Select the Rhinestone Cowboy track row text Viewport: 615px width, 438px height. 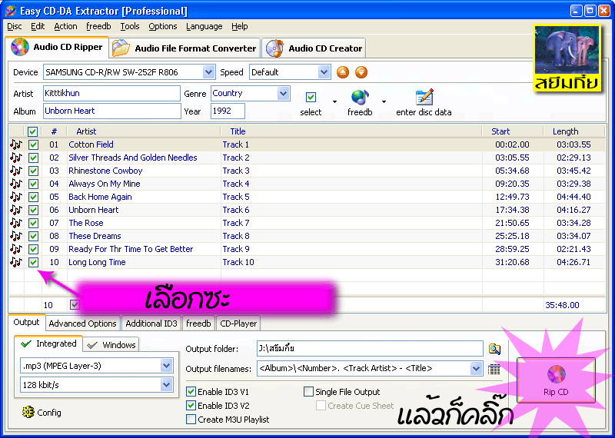pyautogui.click(x=105, y=171)
